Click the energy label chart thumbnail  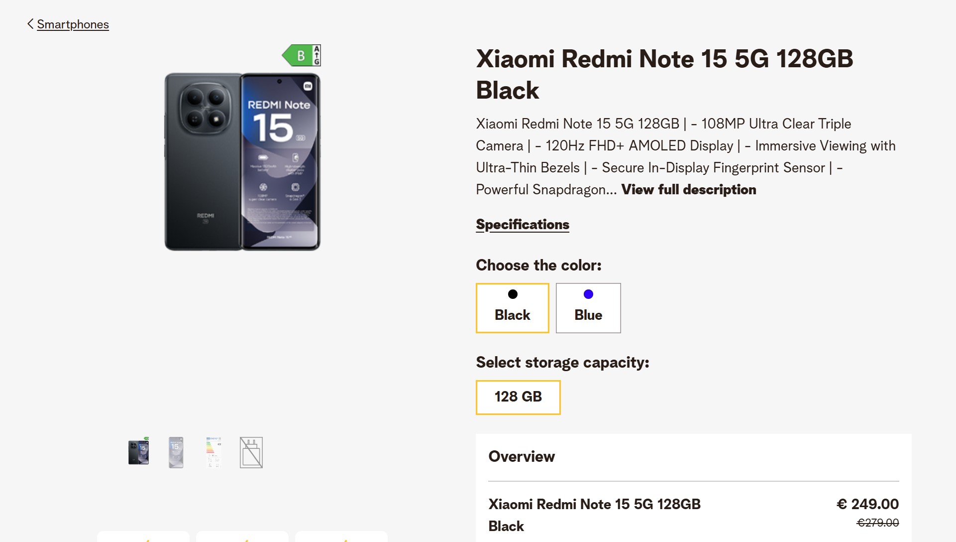point(213,452)
